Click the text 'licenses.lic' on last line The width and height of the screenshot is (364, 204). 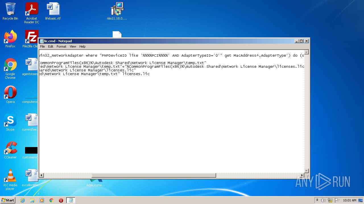point(136,74)
